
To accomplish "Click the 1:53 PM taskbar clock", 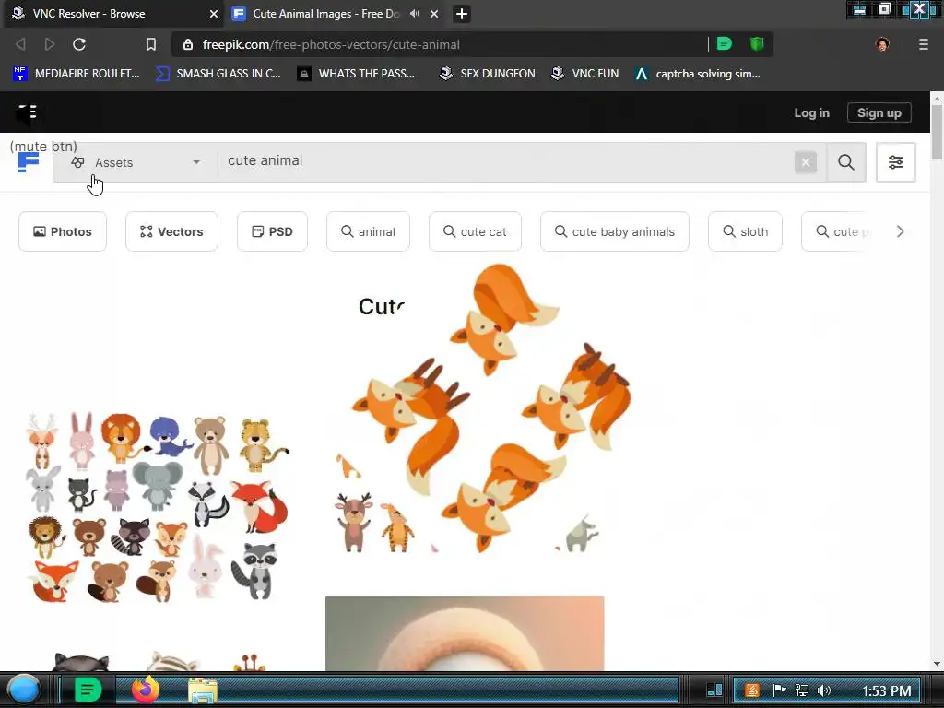I will pyautogui.click(x=886, y=690).
